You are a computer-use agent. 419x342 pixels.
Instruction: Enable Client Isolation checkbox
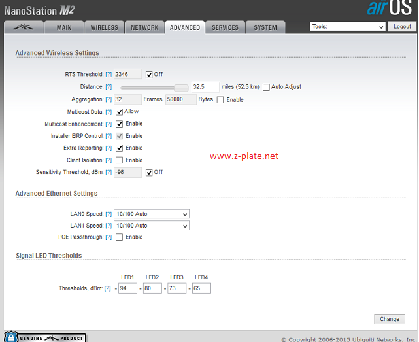119,160
